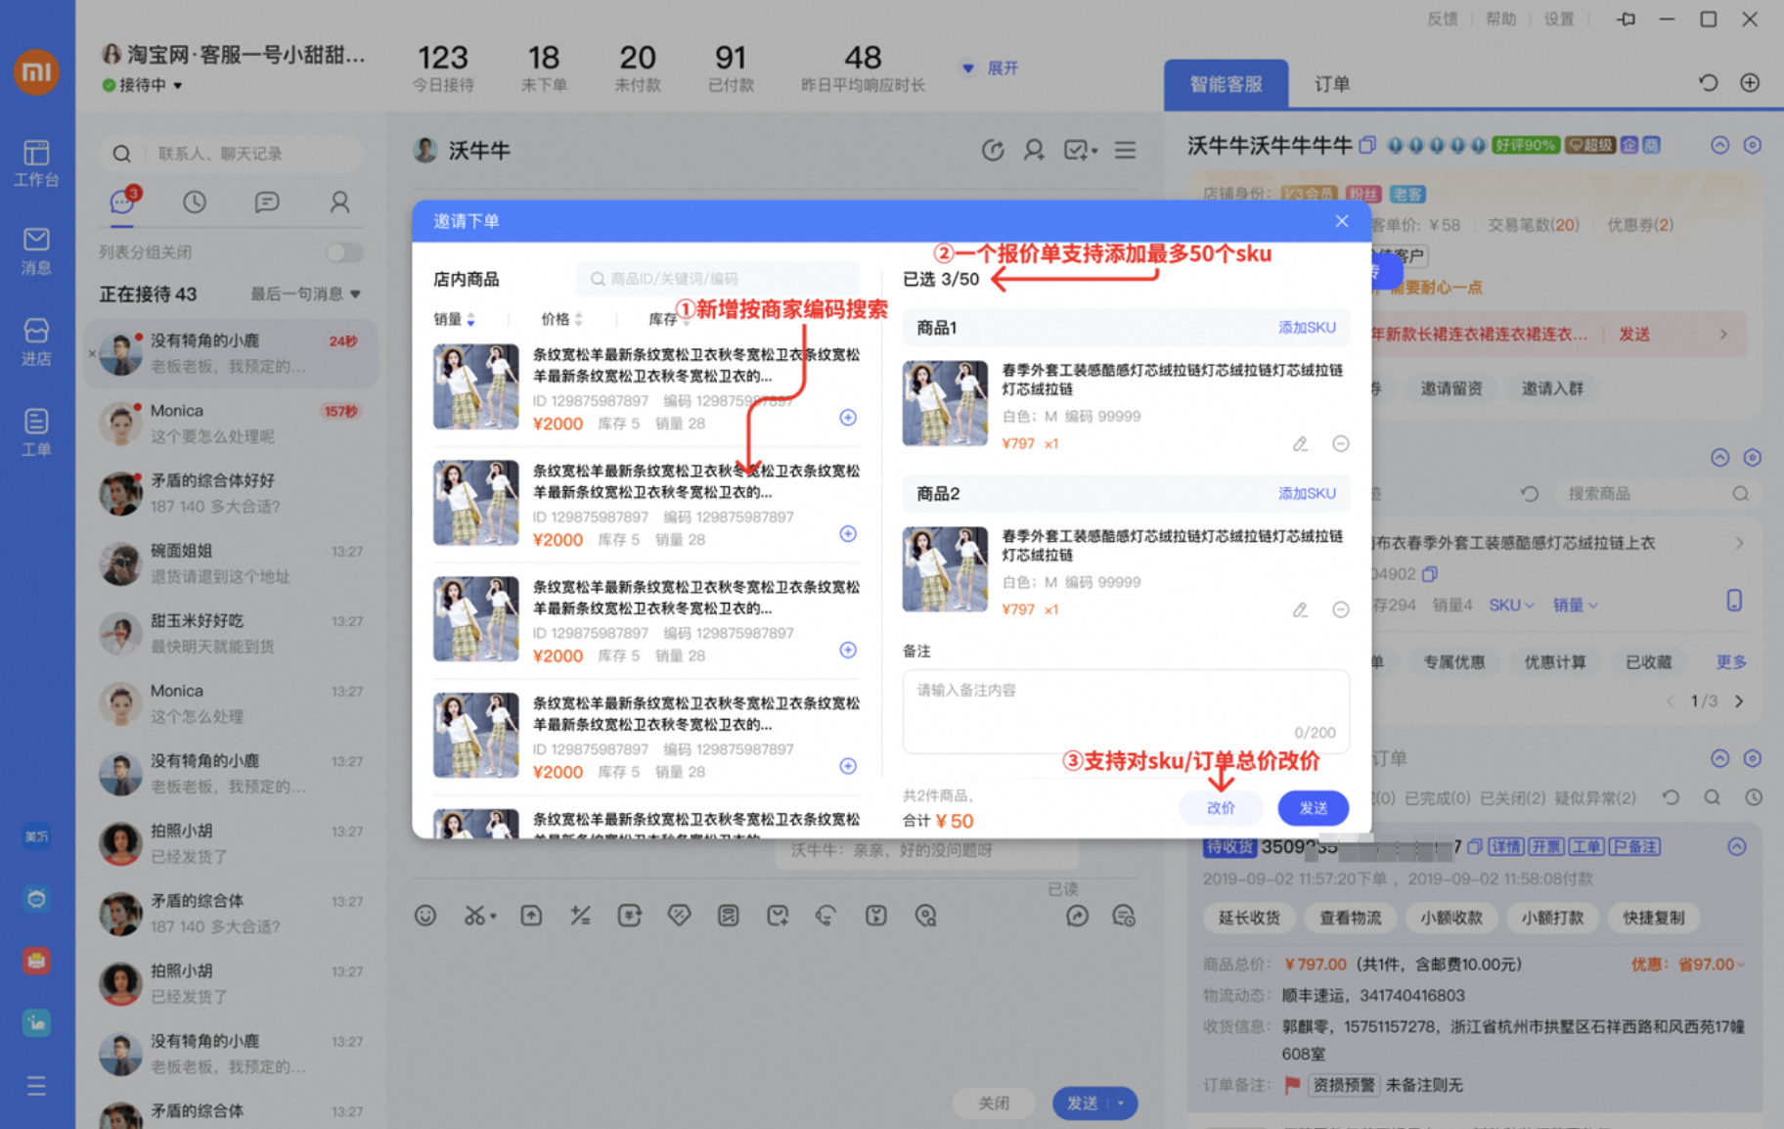Click the 快捷复制 button
This screenshot has width=1784, height=1129.
tap(1654, 918)
